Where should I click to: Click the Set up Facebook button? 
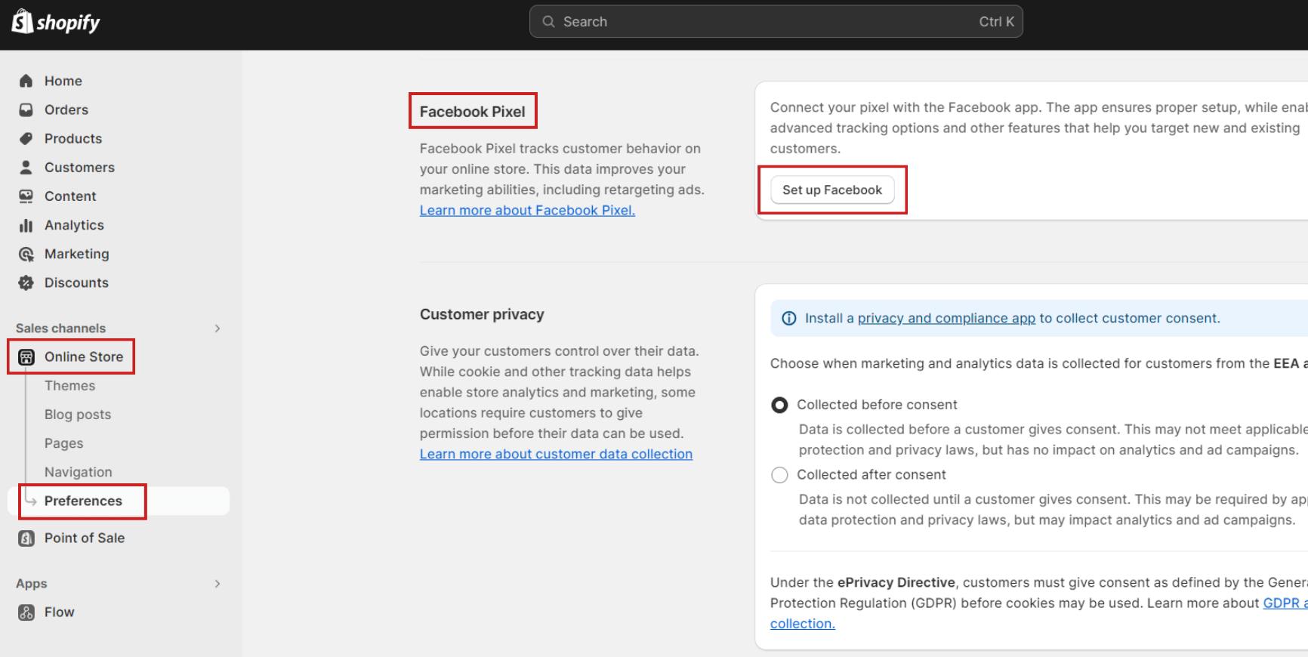[832, 190]
